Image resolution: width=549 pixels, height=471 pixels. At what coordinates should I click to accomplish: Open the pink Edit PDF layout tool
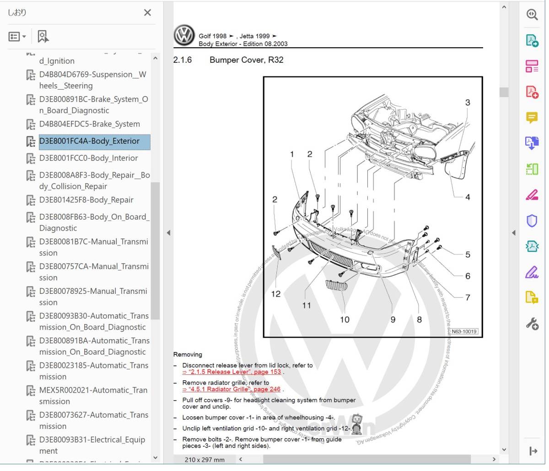pos(532,66)
